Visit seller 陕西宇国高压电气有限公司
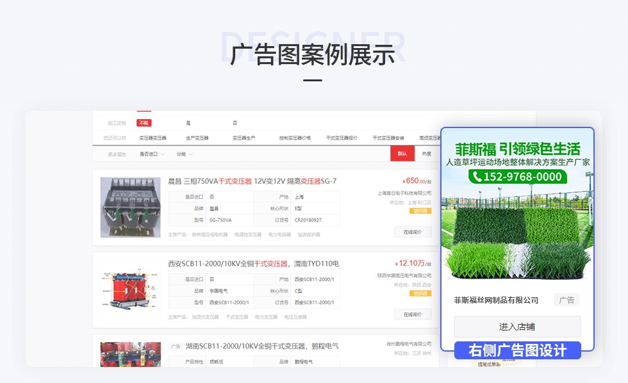Image resolution: width=628 pixels, height=383 pixels. pos(404,276)
